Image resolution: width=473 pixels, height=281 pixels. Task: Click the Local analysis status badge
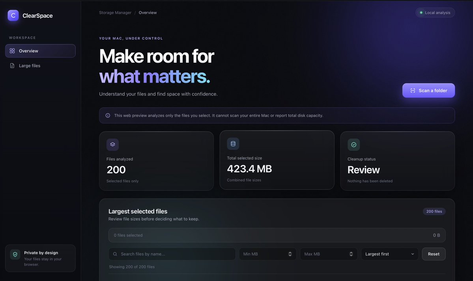coord(435,13)
